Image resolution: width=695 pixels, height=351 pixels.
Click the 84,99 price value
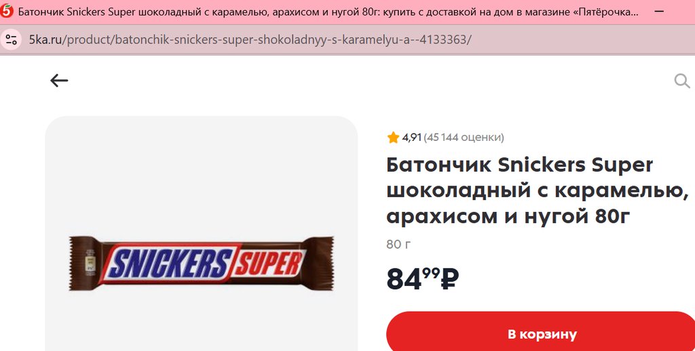[x=413, y=279]
